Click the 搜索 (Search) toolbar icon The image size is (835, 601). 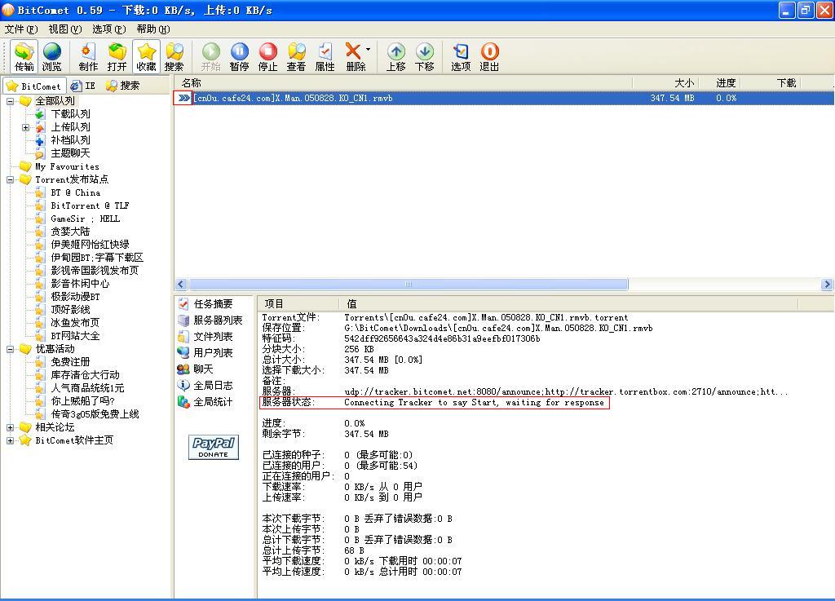click(x=175, y=56)
